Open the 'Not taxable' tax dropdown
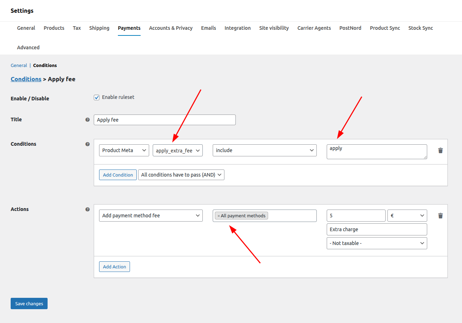This screenshot has width=462, height=323. pos(376,243)
